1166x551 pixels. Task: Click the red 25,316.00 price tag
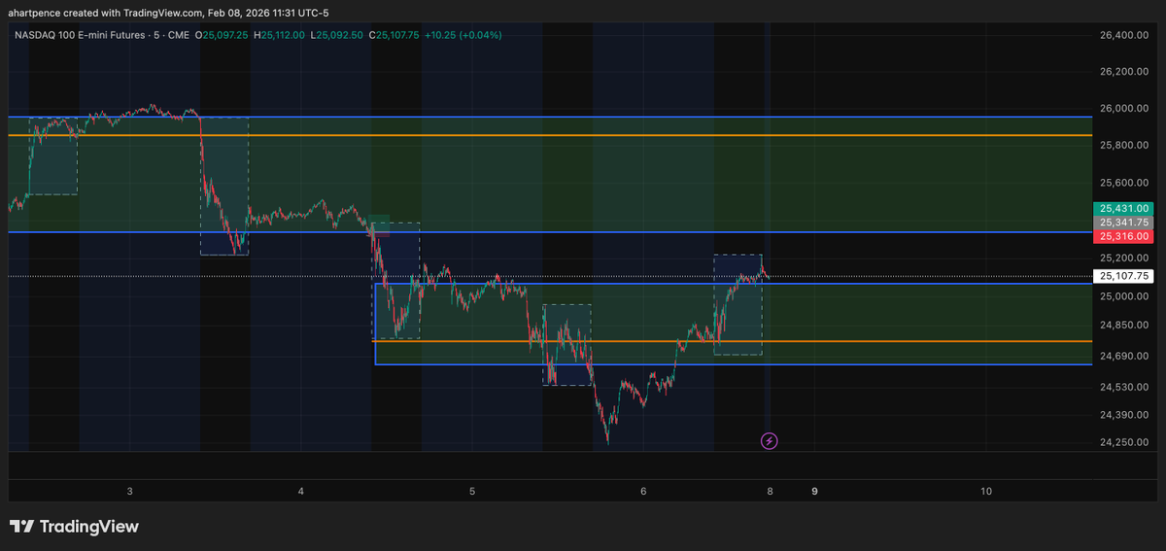[x=1124, y=236]
